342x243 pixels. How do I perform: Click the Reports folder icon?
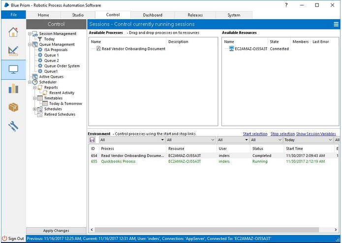coord(40,88)
